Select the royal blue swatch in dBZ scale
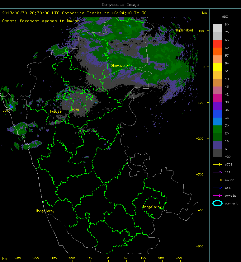This screenshot has height=262, width=241. click(x=217, y=114)
